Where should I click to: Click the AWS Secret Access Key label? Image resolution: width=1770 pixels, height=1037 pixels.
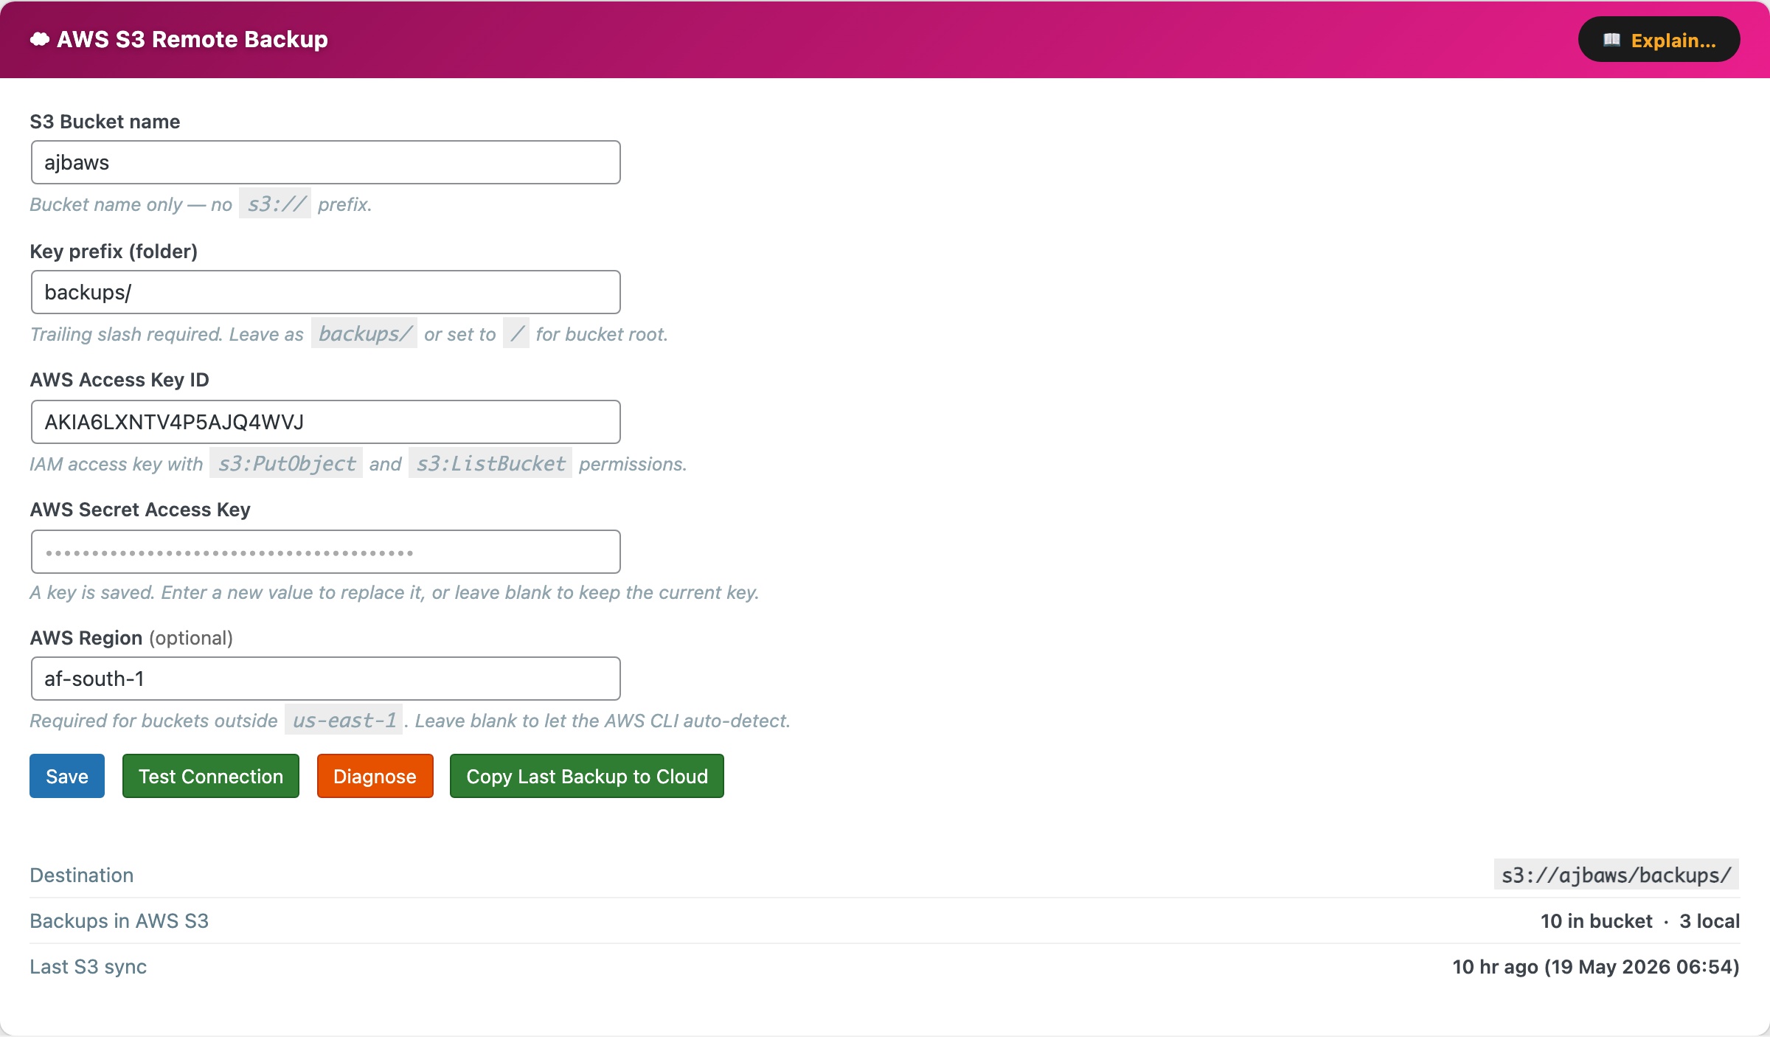click(x=140, y=509)
